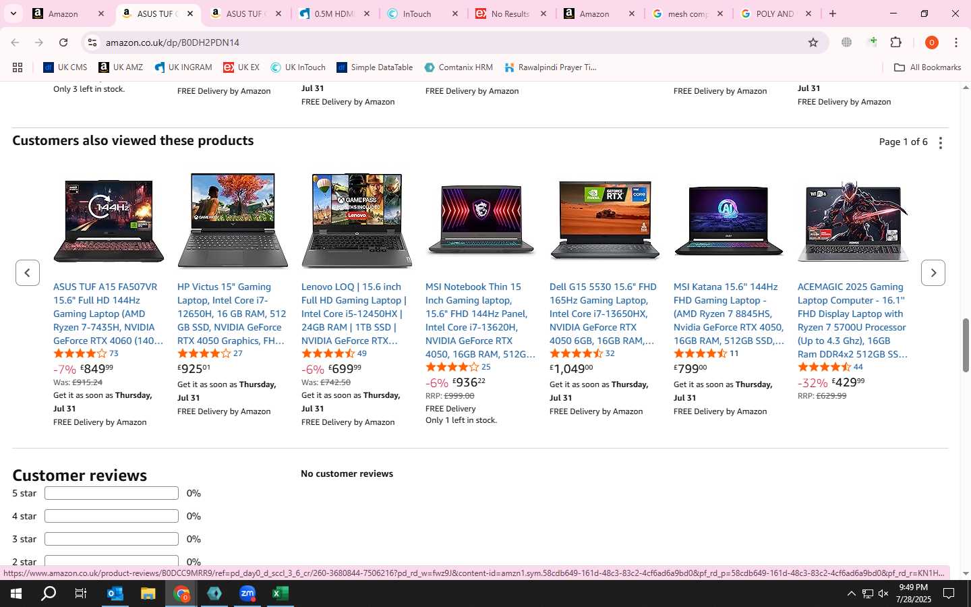The width and height of the screenshot is (971, 607).
Task: Open the Comtanix HRM bookmark
Action: [459, 67]
